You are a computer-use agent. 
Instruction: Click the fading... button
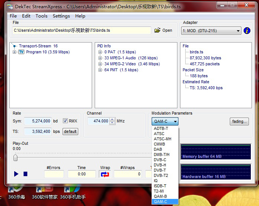[x=239, y=121]
